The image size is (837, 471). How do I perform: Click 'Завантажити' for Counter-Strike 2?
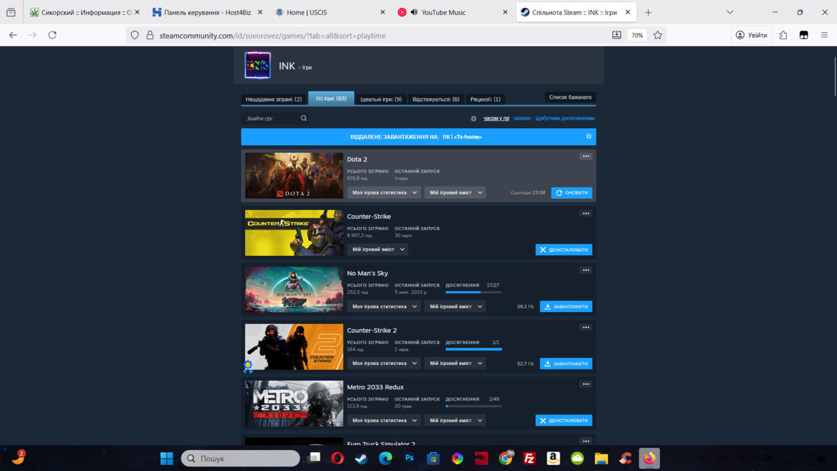click(x=566, y=363)
